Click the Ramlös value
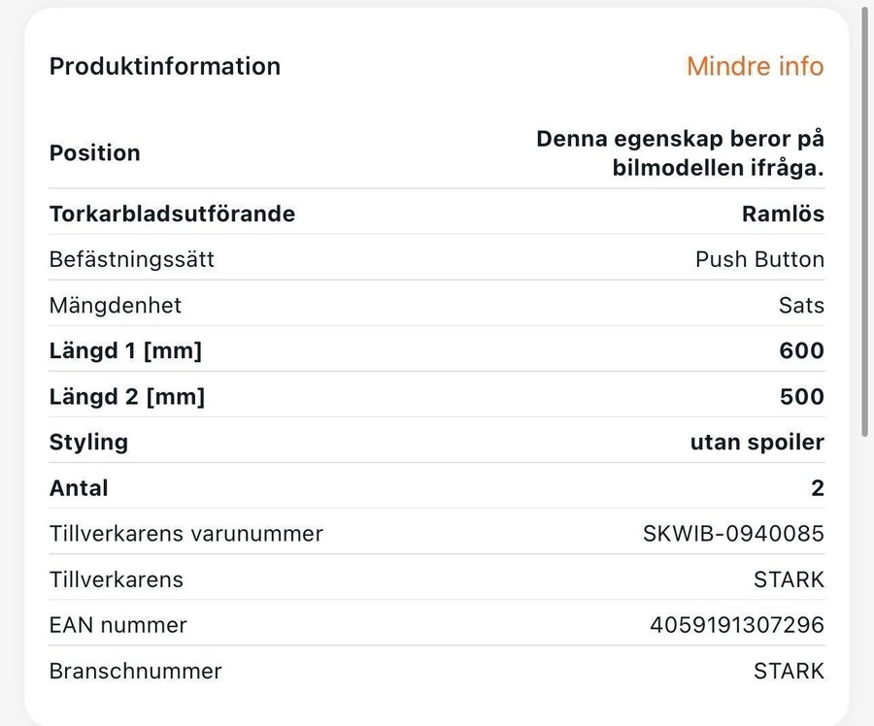The image size is (874, 726). point(783,214)
